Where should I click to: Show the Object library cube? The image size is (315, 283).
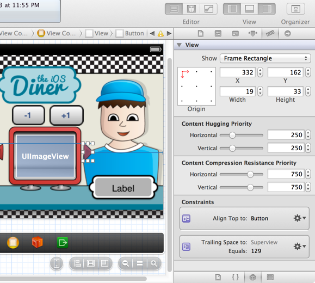click(x=253, y=278)
